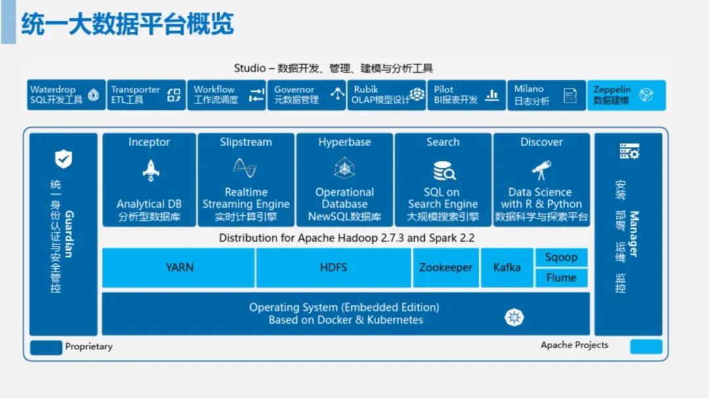Click the Manager server gear icon
This screenshot has width=709, height=398.
pyautogui.click(x=629, y=152)
